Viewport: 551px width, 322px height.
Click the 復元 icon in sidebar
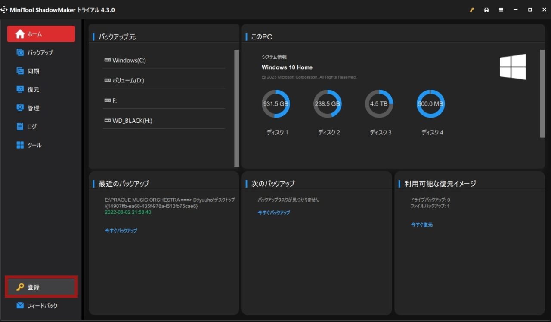[x=20, y=89]
